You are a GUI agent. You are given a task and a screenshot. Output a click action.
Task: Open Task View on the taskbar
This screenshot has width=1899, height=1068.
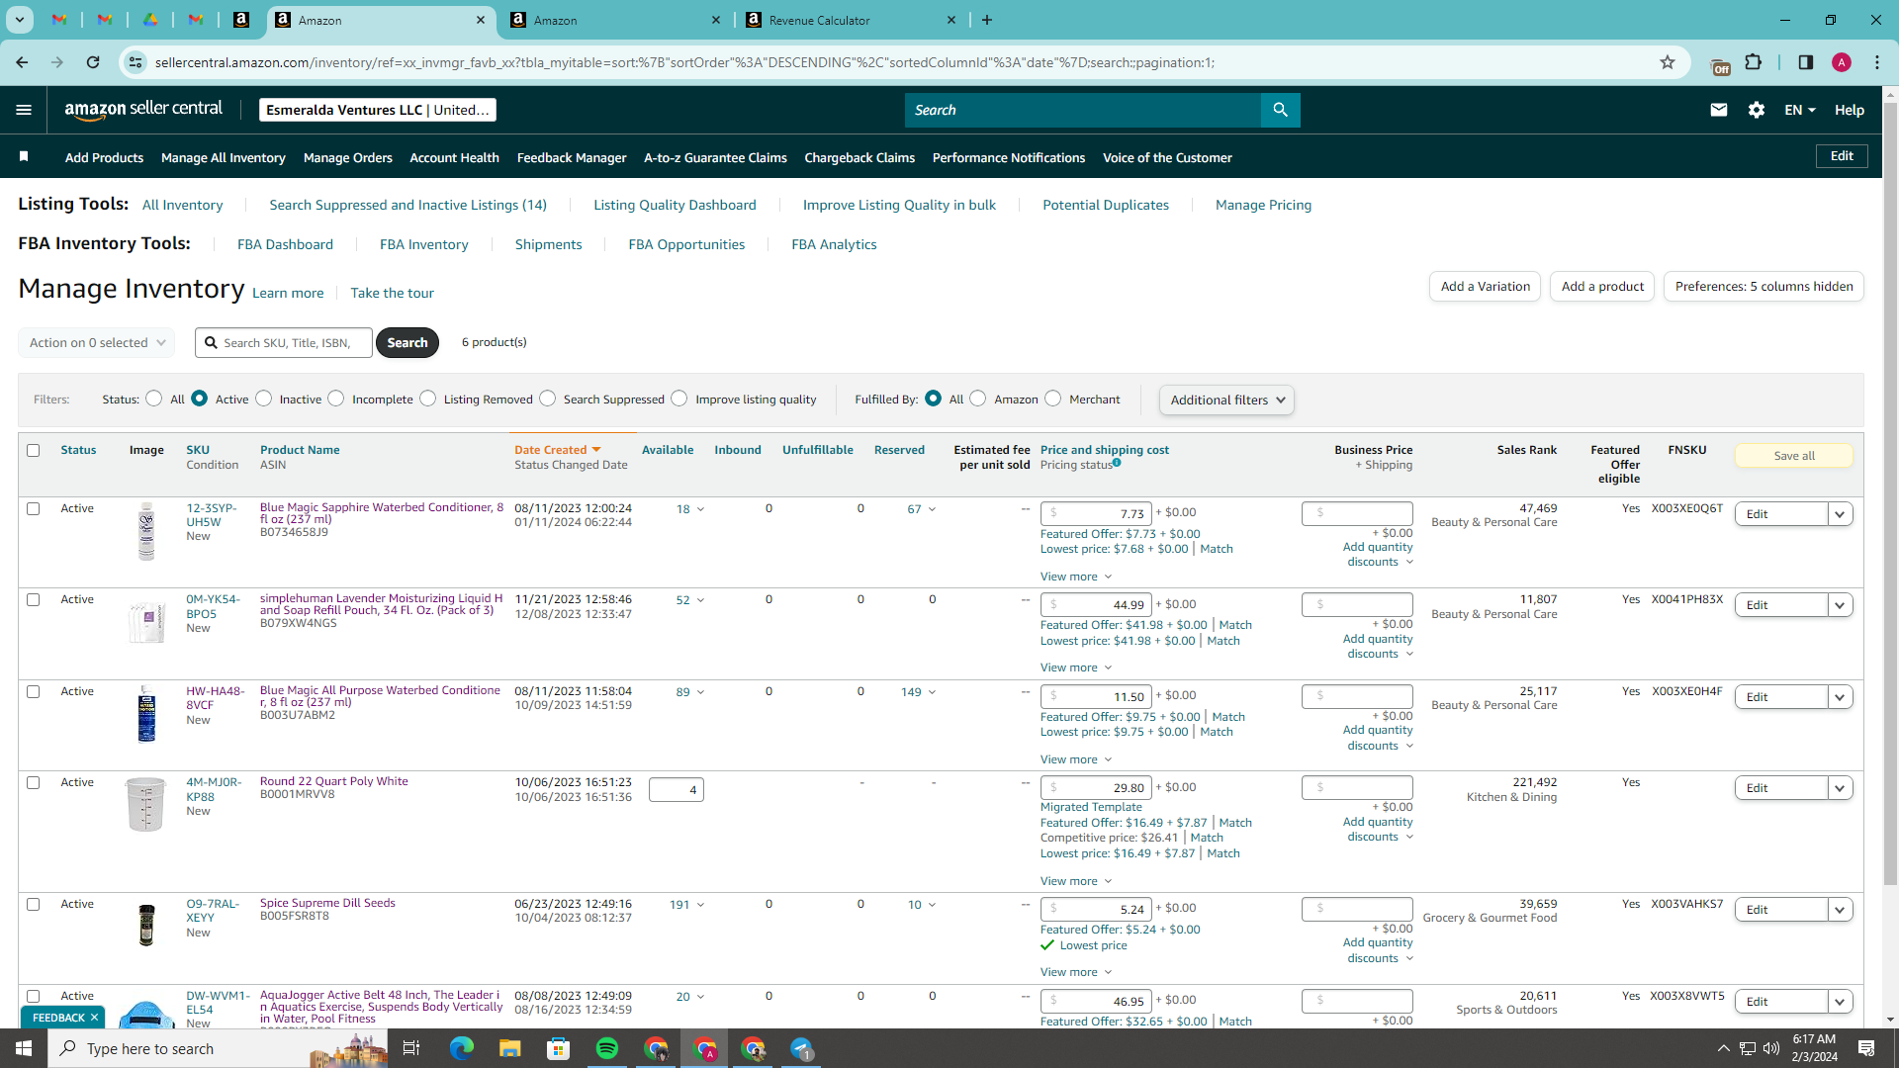pyautogui.click(x=411, y=1048)
